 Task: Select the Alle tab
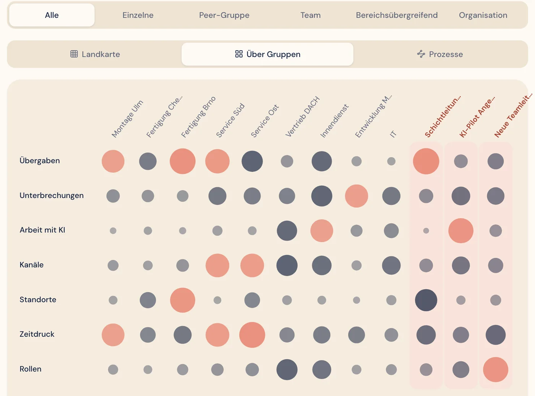(52, 15)
